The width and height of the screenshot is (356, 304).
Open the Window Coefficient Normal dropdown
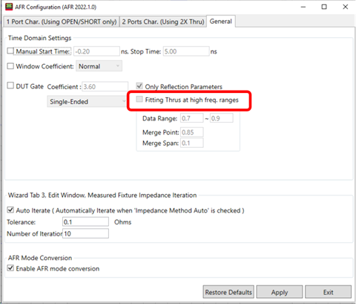[x=99, y=66]
